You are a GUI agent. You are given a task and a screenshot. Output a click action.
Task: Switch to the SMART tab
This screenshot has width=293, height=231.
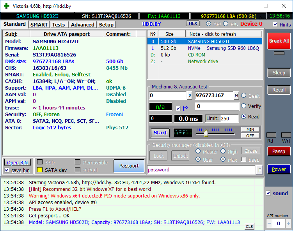[x=39, y=25]
